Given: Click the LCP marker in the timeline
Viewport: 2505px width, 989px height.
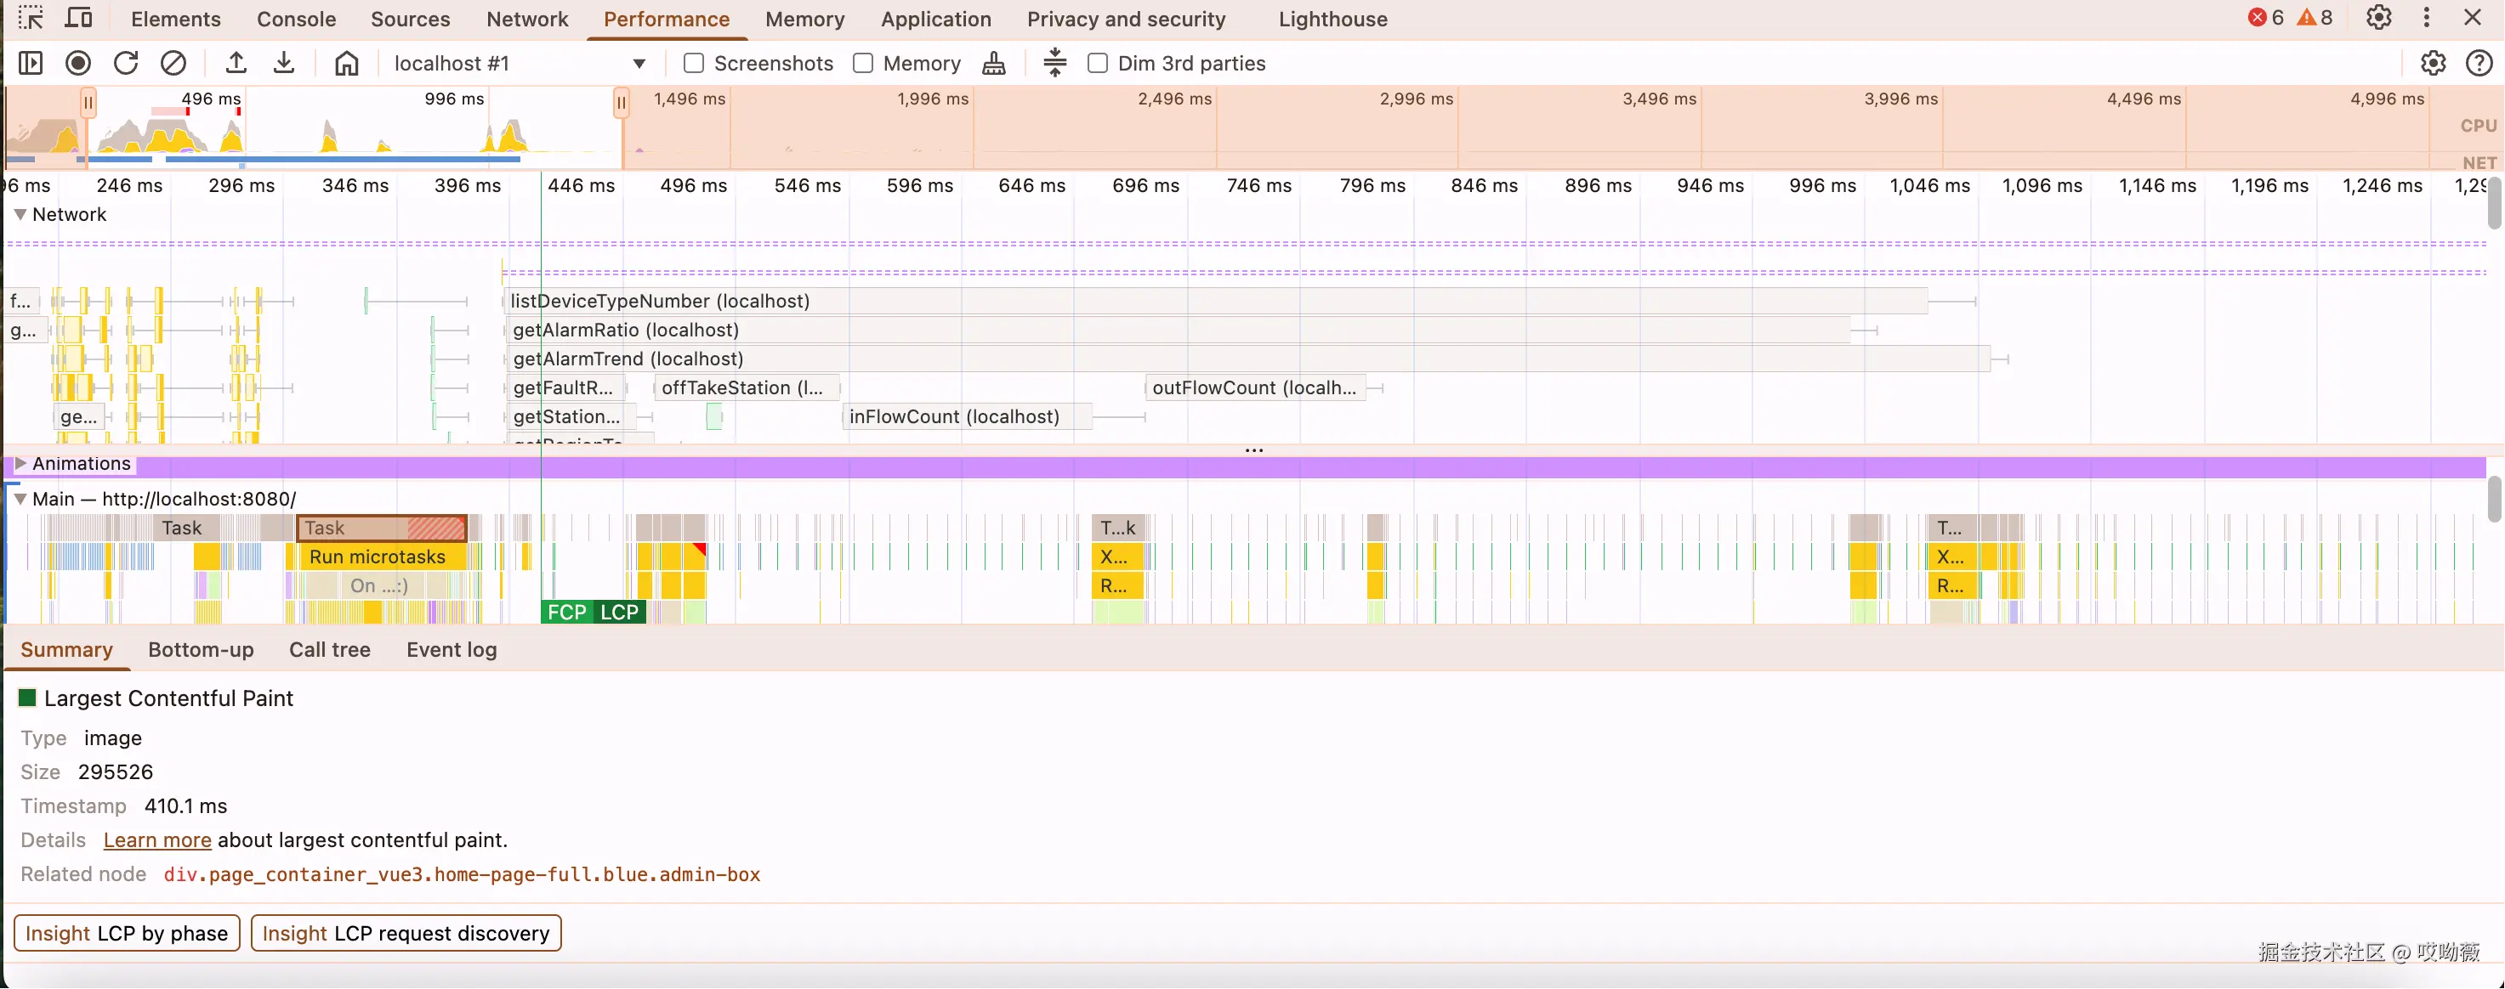Looking at the screenshot, I should [619, 612].
